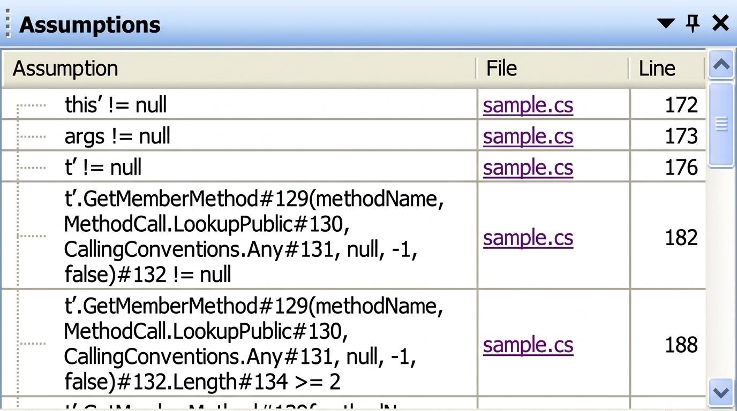Viewport: 737px width, 411px height.
Task: Click line number 182 cell
Action: pos(667,236)
